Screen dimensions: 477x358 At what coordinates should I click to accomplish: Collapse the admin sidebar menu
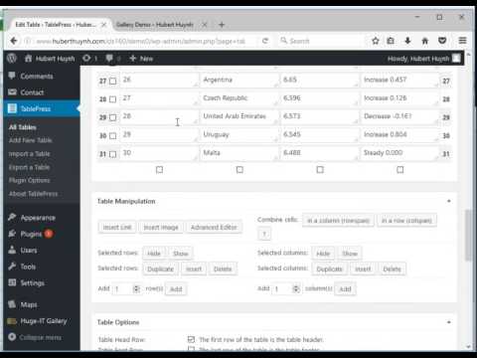pyautogui.click(x=40, y=337)
